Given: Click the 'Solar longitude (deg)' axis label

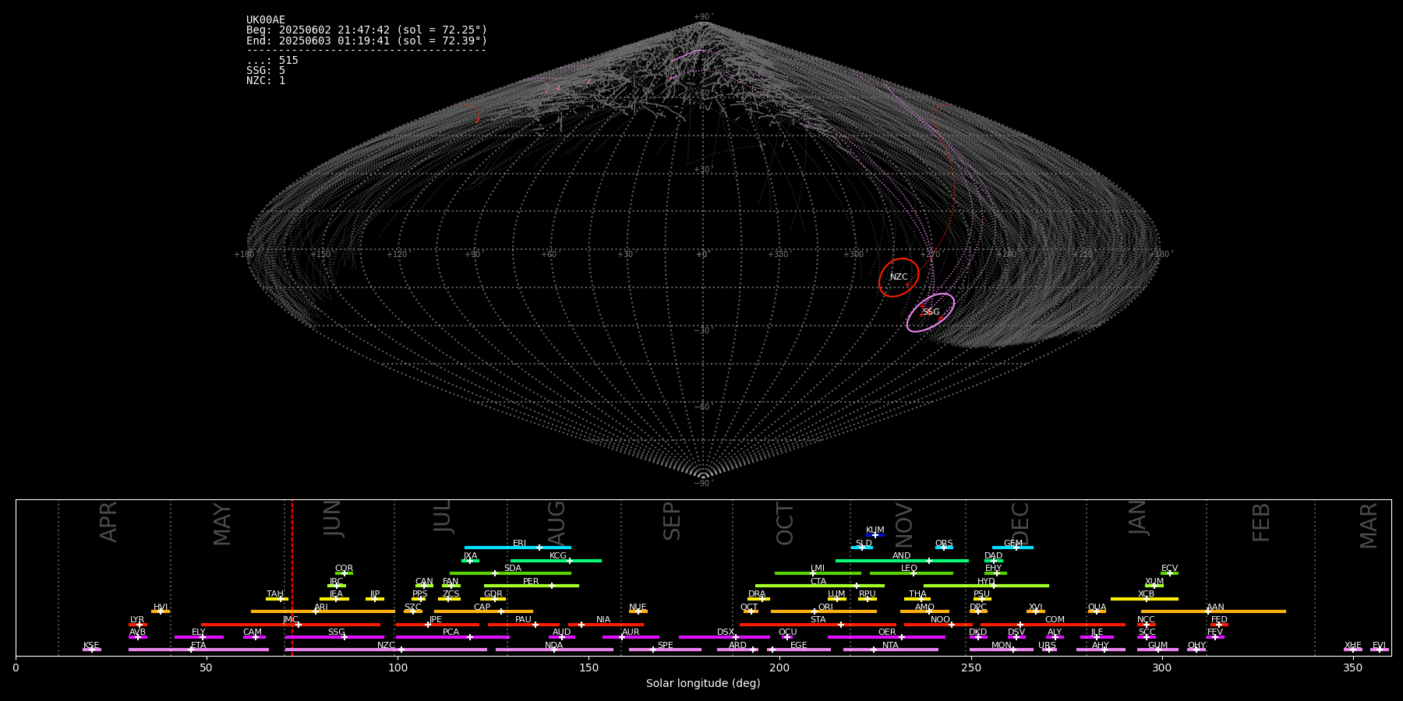Looking at the screenshot, I should click(703, 684).
